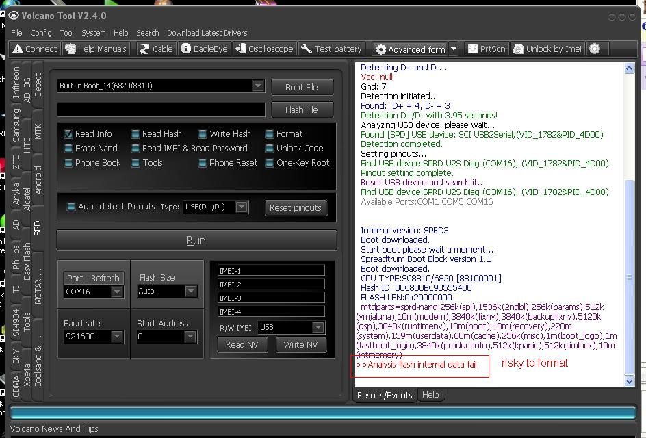Click the Connect toolbar button
This screenshot has height=438, width=646.
(35, 49)
